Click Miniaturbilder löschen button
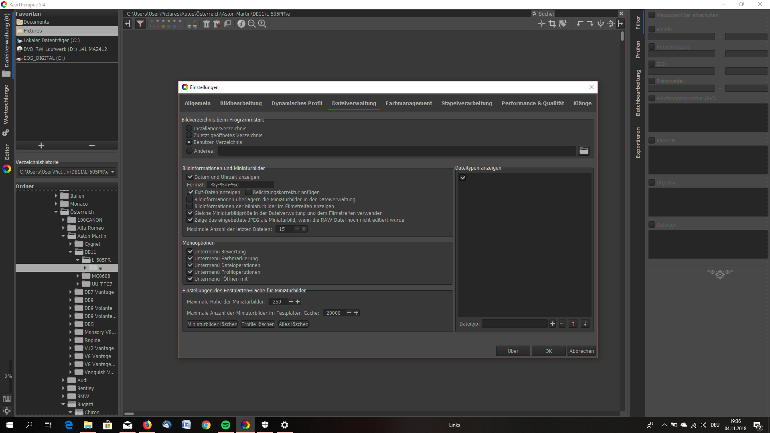This screenshot has width=770, height=433. (212, 324)
